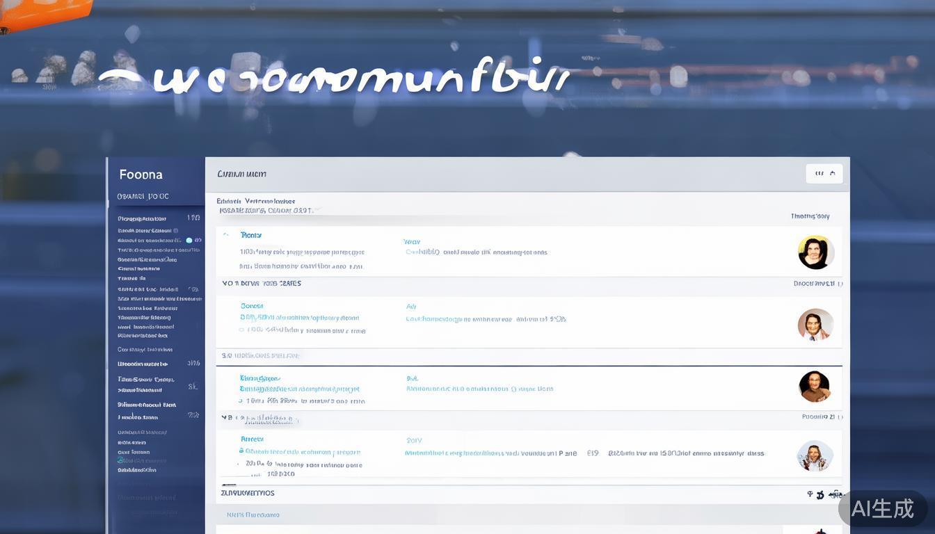This screenshot has width=935, height=534.
Task: Click the first post's user avatar
Action: pos(815,252)
